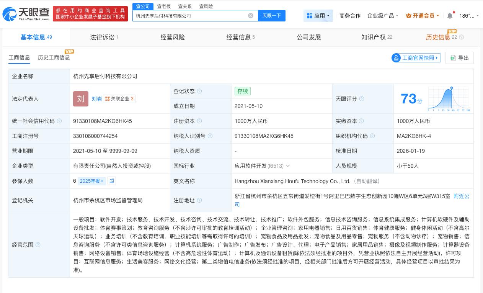Click the red 国家中小企业发展子基金 banner
Image resolution: width=483 pixels, height=293 pixels.
tap(90, 14)
